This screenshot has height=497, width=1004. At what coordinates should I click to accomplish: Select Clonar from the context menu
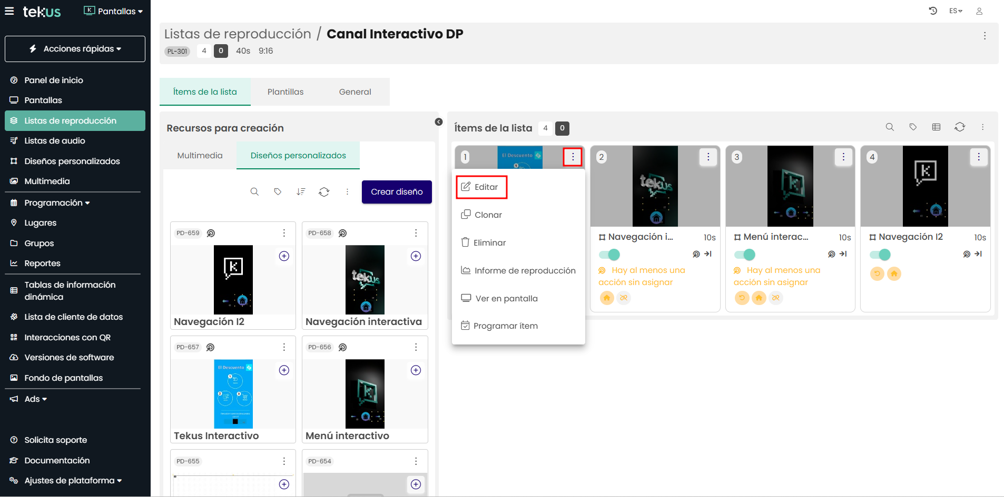488,215
